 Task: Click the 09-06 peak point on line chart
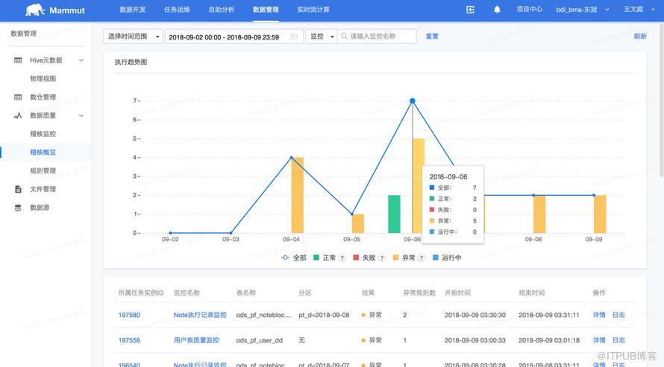pyautogui.click(x=413, y=101)
